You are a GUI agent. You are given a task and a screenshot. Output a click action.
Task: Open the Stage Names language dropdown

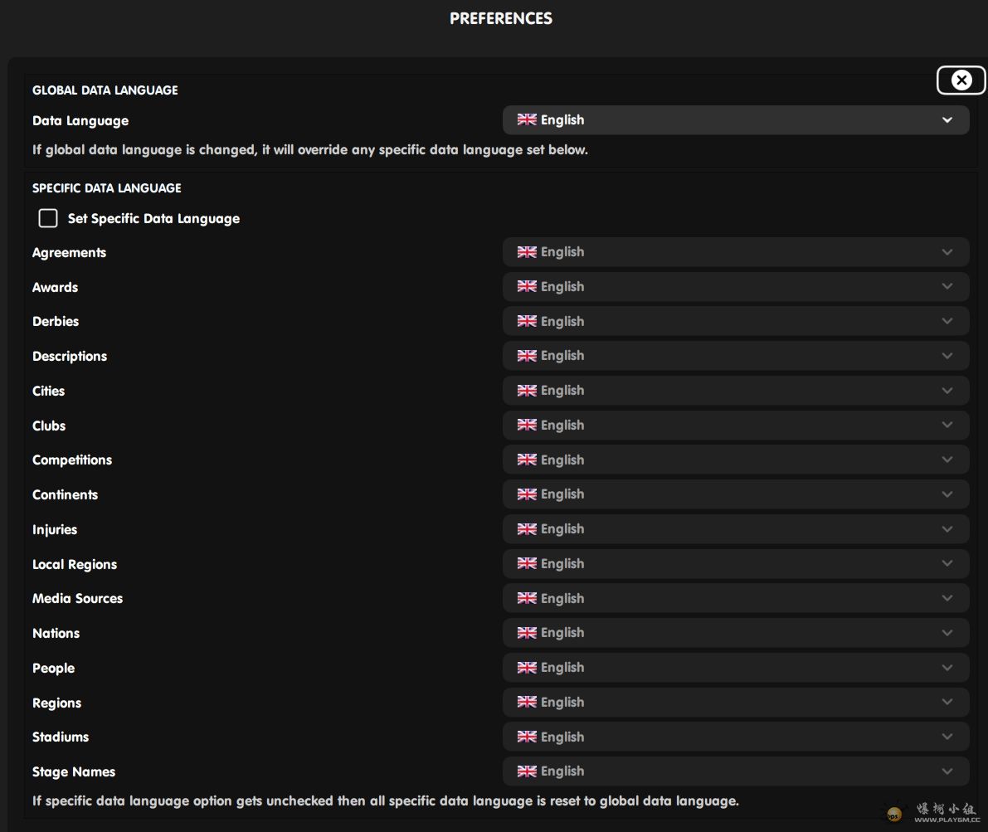(735, 771)
